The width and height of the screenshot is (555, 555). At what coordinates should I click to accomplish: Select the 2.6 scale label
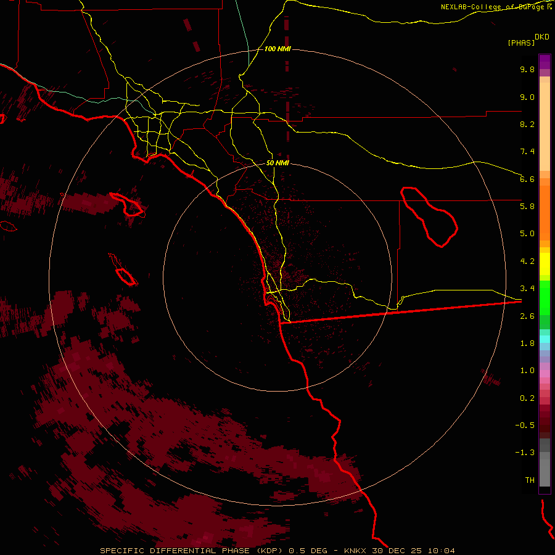527,316
